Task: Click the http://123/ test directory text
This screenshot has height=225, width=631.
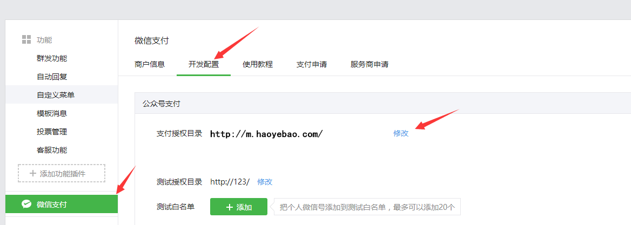Action: pos(230,182)
